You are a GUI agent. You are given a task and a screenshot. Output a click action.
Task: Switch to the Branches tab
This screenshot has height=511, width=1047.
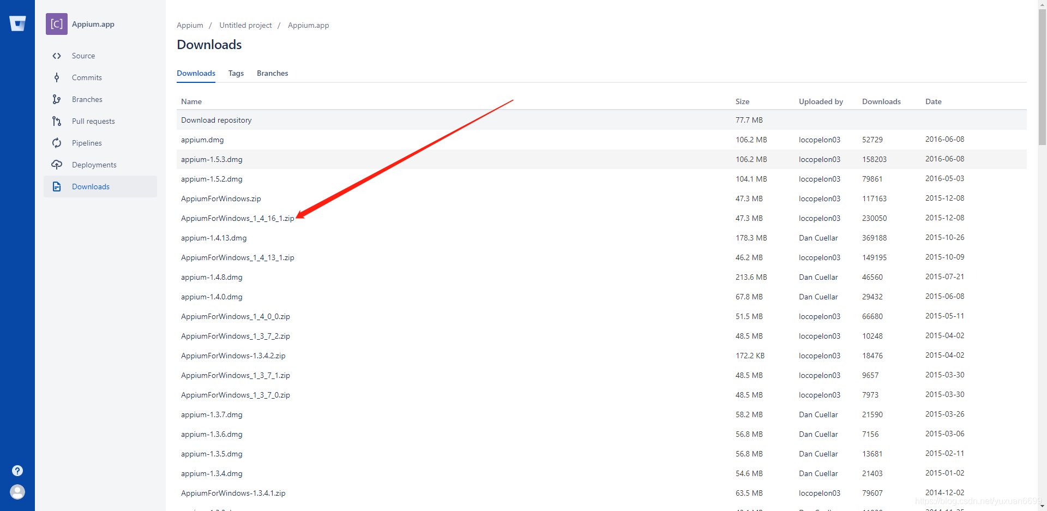point(273,73)
